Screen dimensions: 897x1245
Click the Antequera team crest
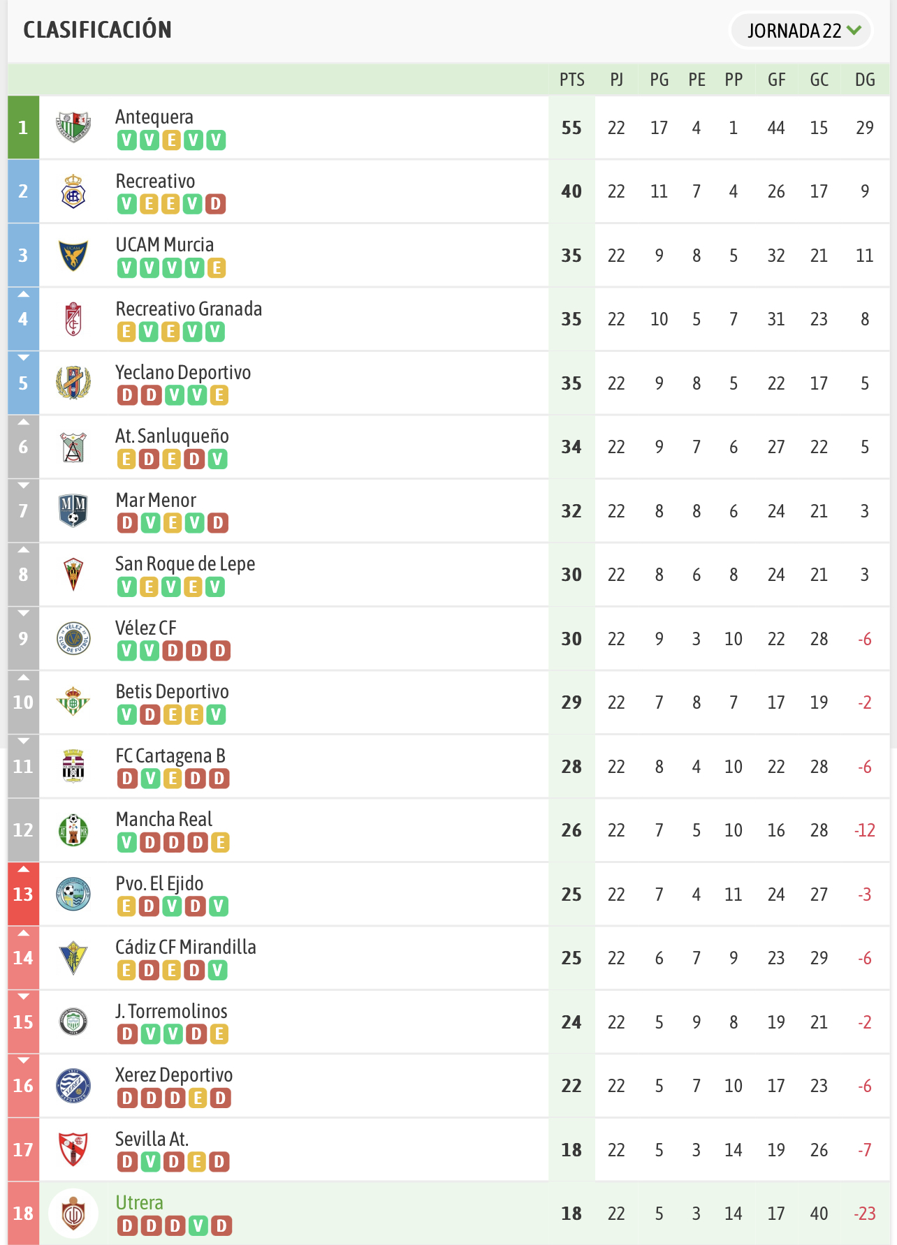pos(73,127)
